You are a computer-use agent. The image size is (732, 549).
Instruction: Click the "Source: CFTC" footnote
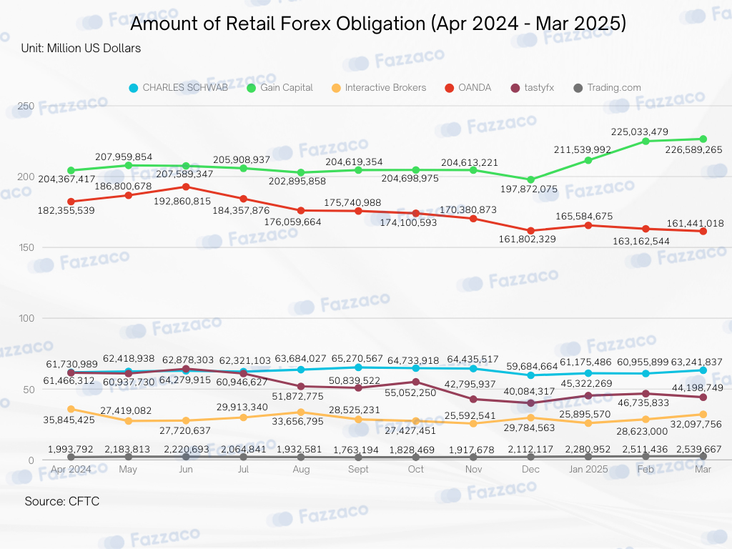coord(62,501)
